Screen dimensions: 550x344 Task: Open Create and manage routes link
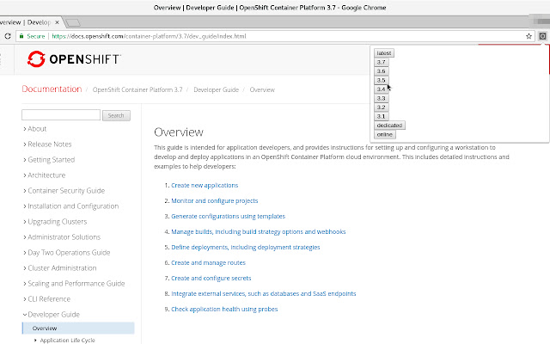click(208, 262)
